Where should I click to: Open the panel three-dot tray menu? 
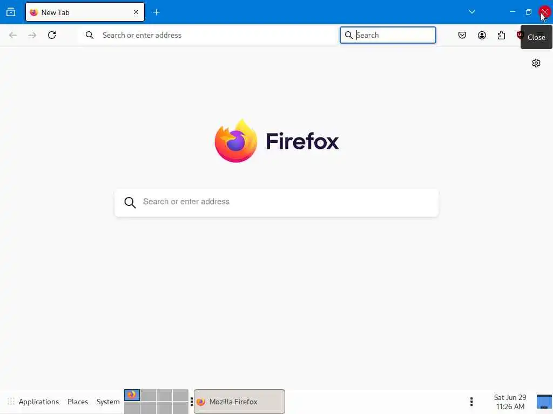tap(471, 402)
